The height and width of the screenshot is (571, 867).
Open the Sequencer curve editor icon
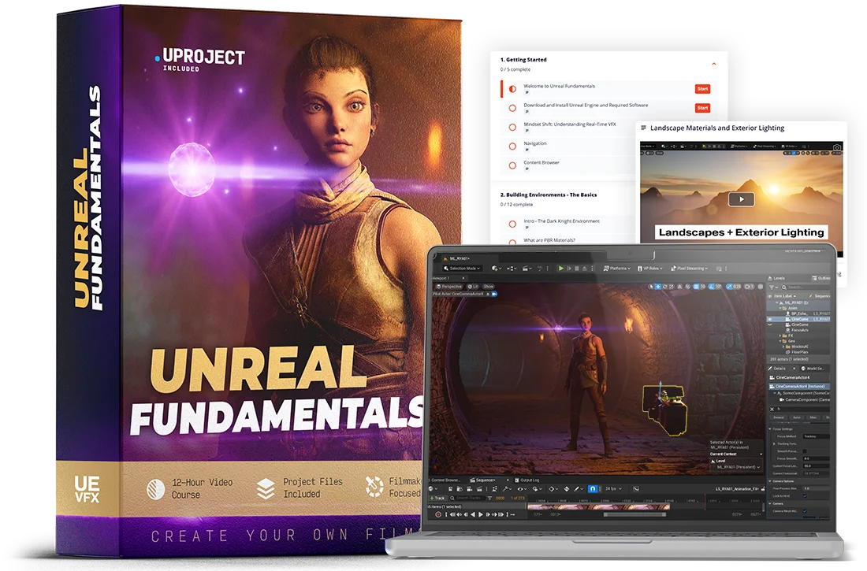[636, 488]
